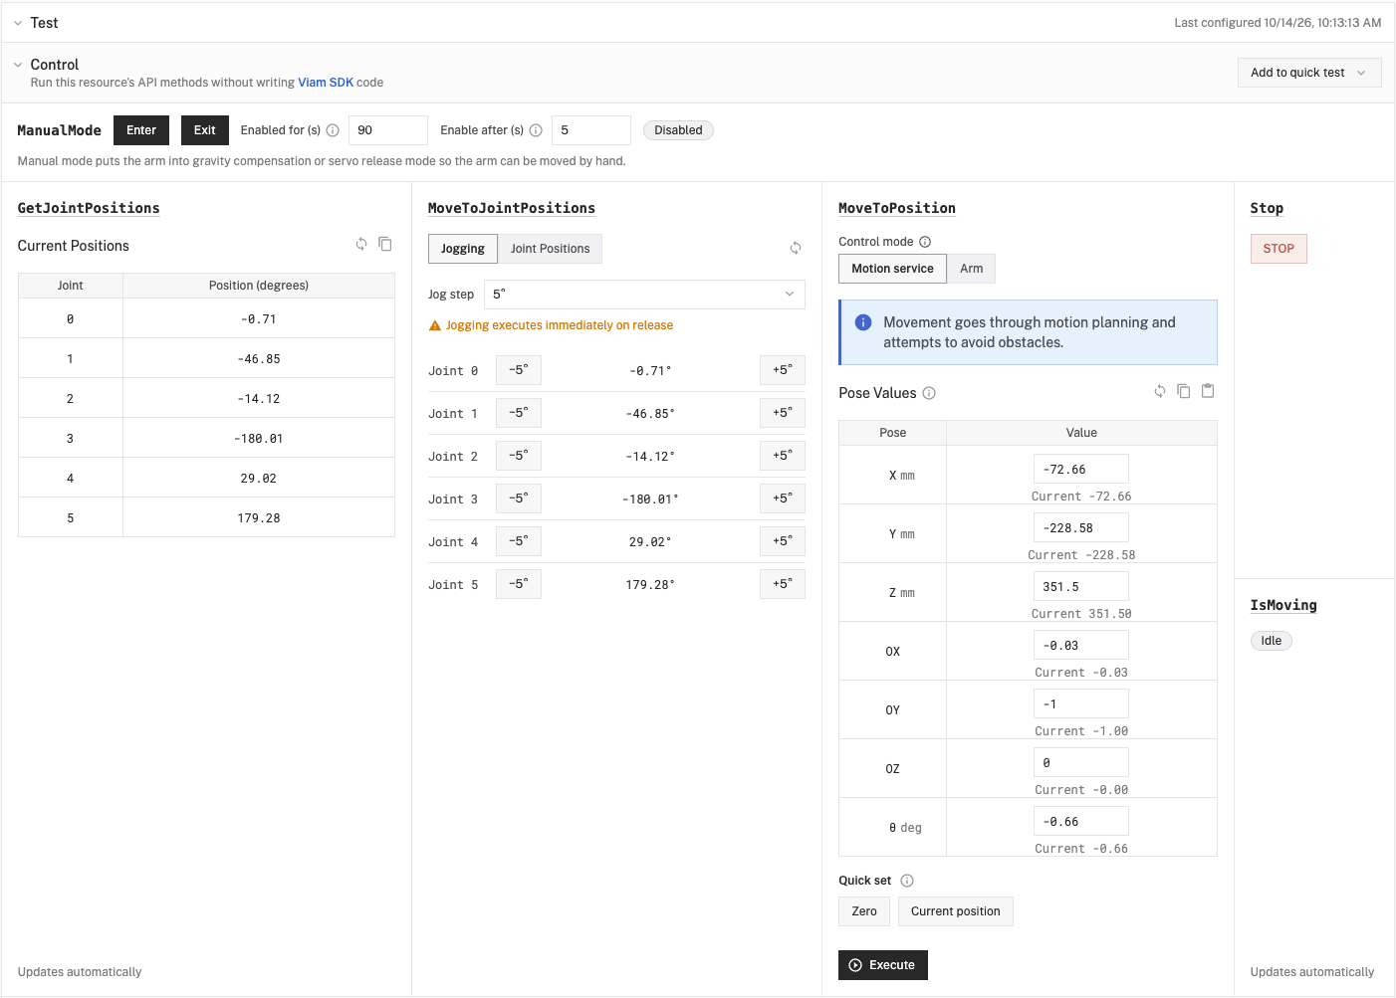Image resolution: width=1396 pixels, height=998 pixels.
Task: Open info tooltip for Enable after (s)
Action: [x=536, y=130]
